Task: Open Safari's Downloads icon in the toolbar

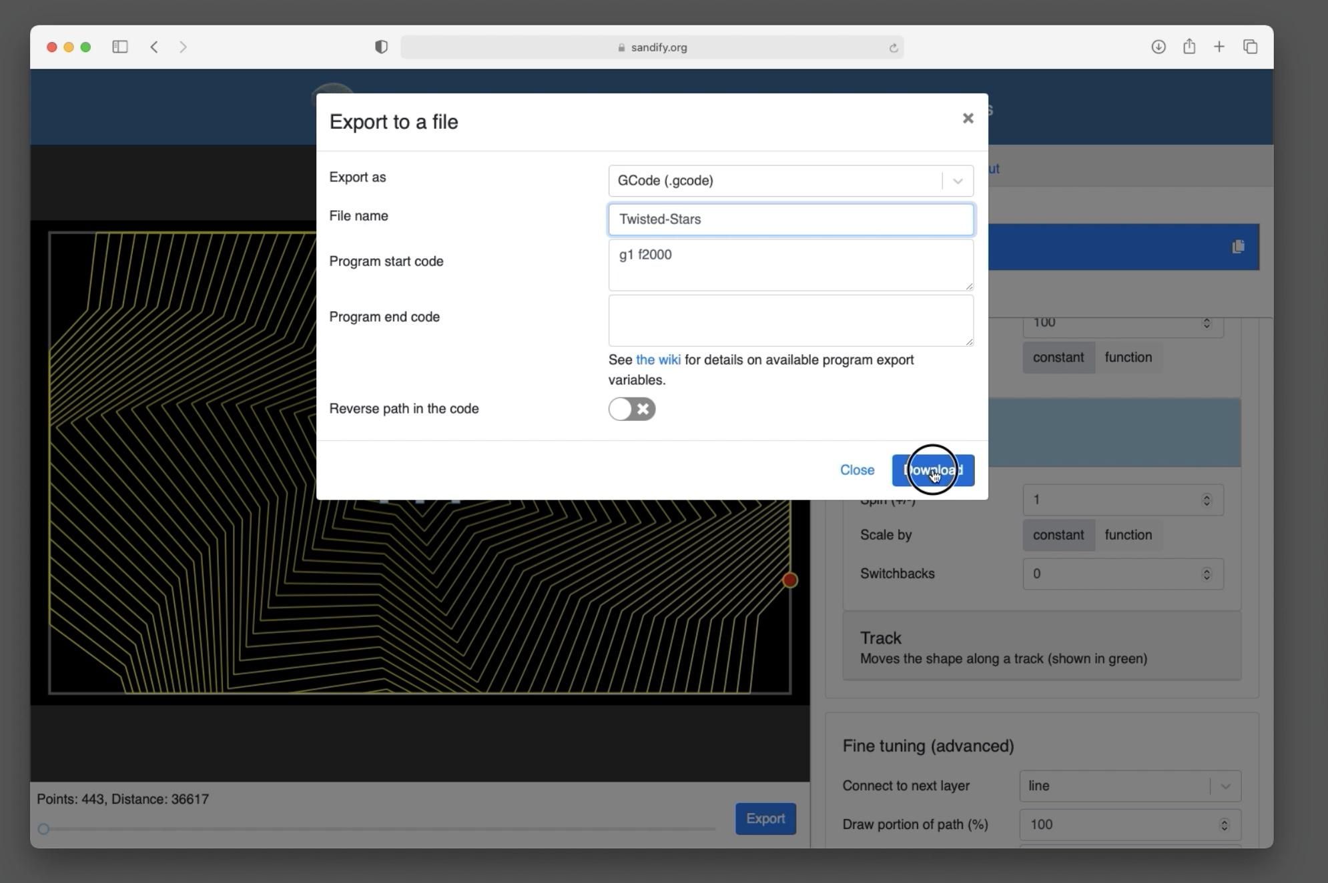Action: click(1158, 47)
